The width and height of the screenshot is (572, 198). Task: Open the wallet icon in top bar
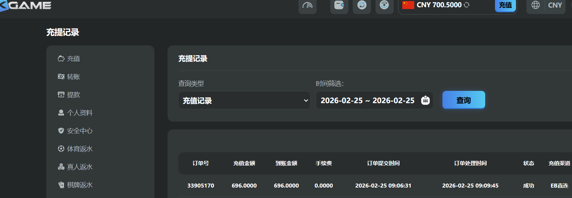(339, 5)
